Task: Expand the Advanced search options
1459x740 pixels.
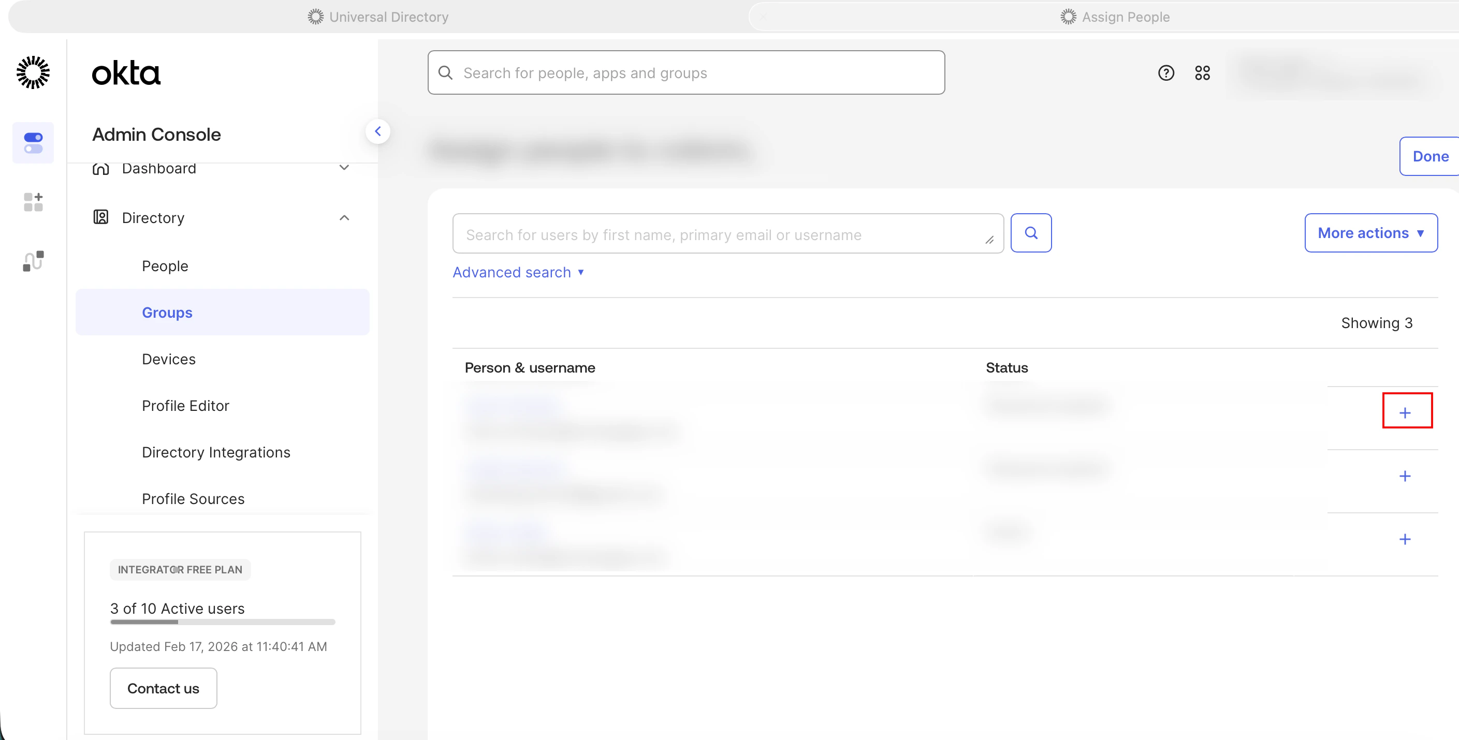Action: tap(518, 272)
